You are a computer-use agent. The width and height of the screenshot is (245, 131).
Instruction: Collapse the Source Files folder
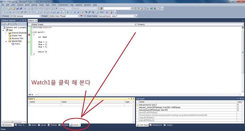6,41
